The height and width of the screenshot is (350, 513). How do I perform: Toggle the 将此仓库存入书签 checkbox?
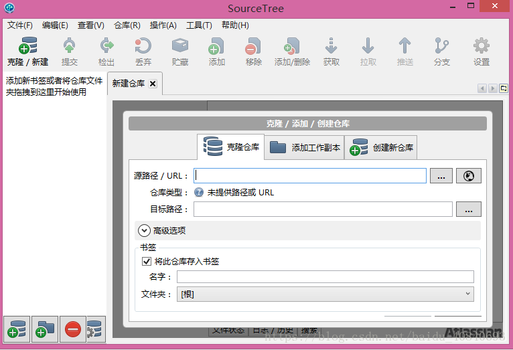tap(147, 261)
